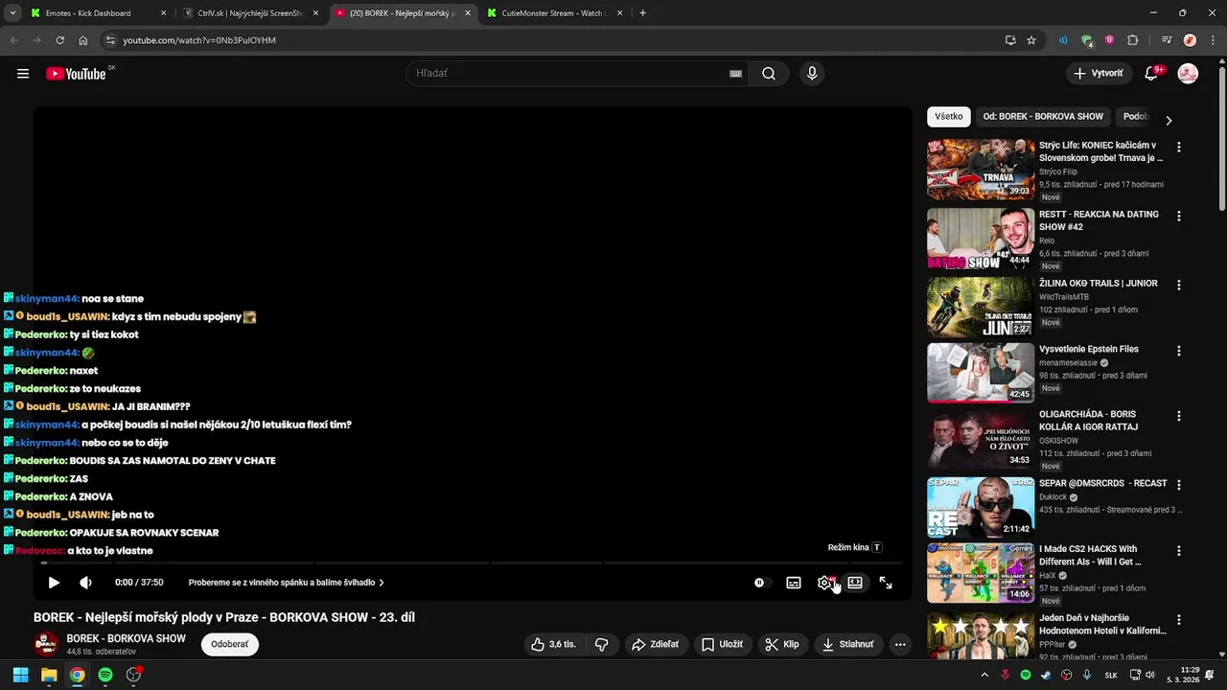Create a clip with Klip button
This screenshot has height=690, width=1227.
pos(781,645)
